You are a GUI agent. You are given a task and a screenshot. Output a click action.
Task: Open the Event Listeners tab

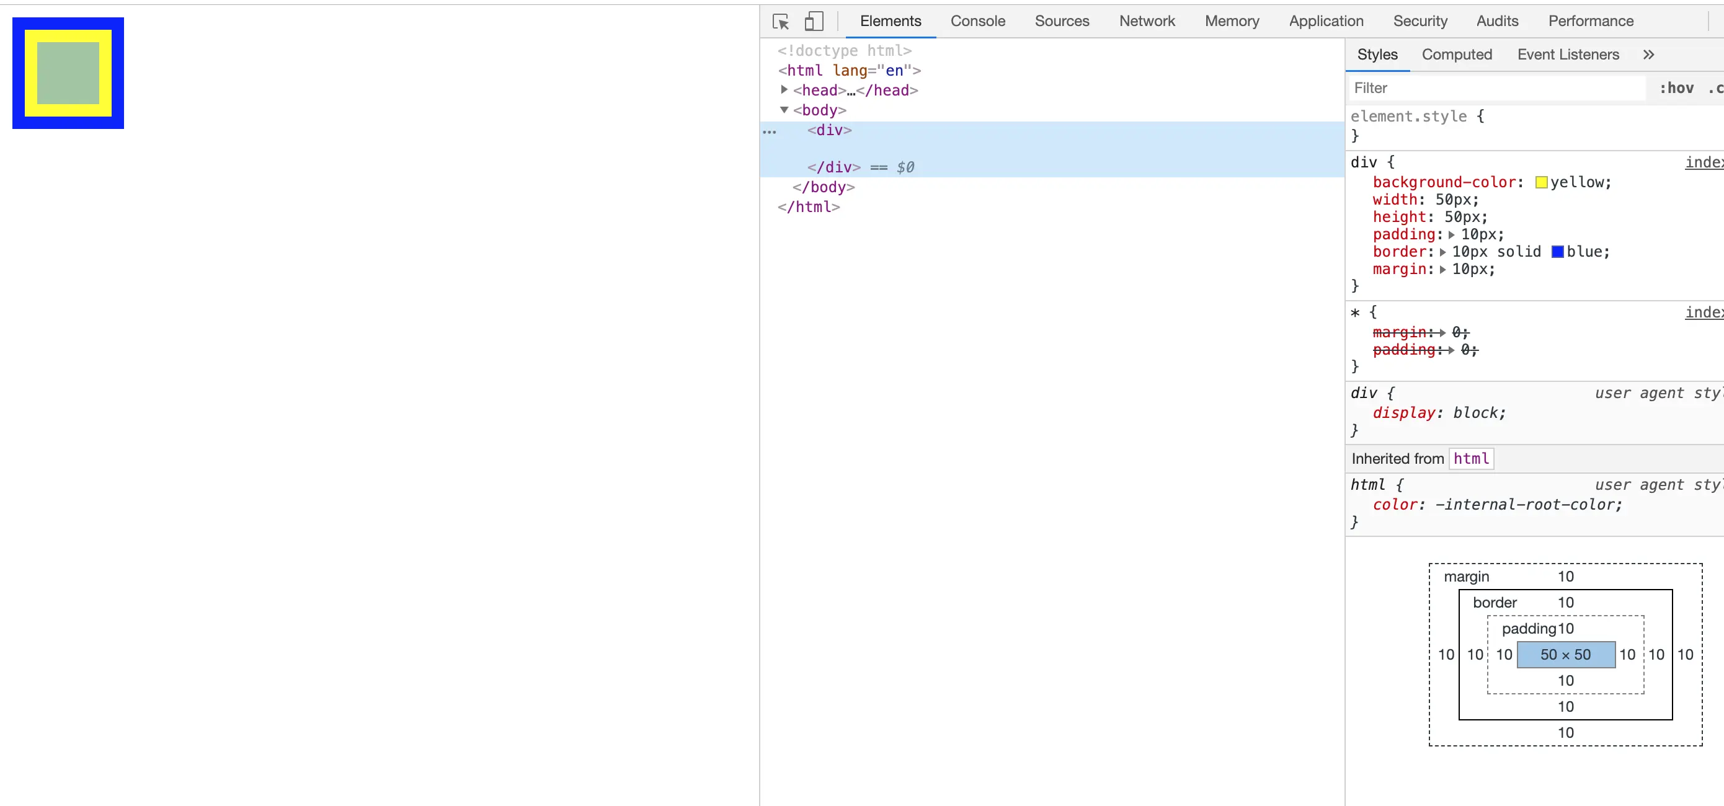coord(1567,55)
